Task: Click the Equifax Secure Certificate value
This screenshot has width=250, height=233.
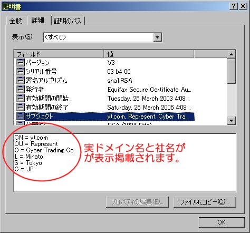Action: (149, 90)
